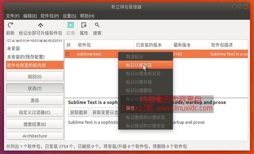
Task: Choose 标记建议的以便安装 in context menu
Action: [x=145, y=126]
